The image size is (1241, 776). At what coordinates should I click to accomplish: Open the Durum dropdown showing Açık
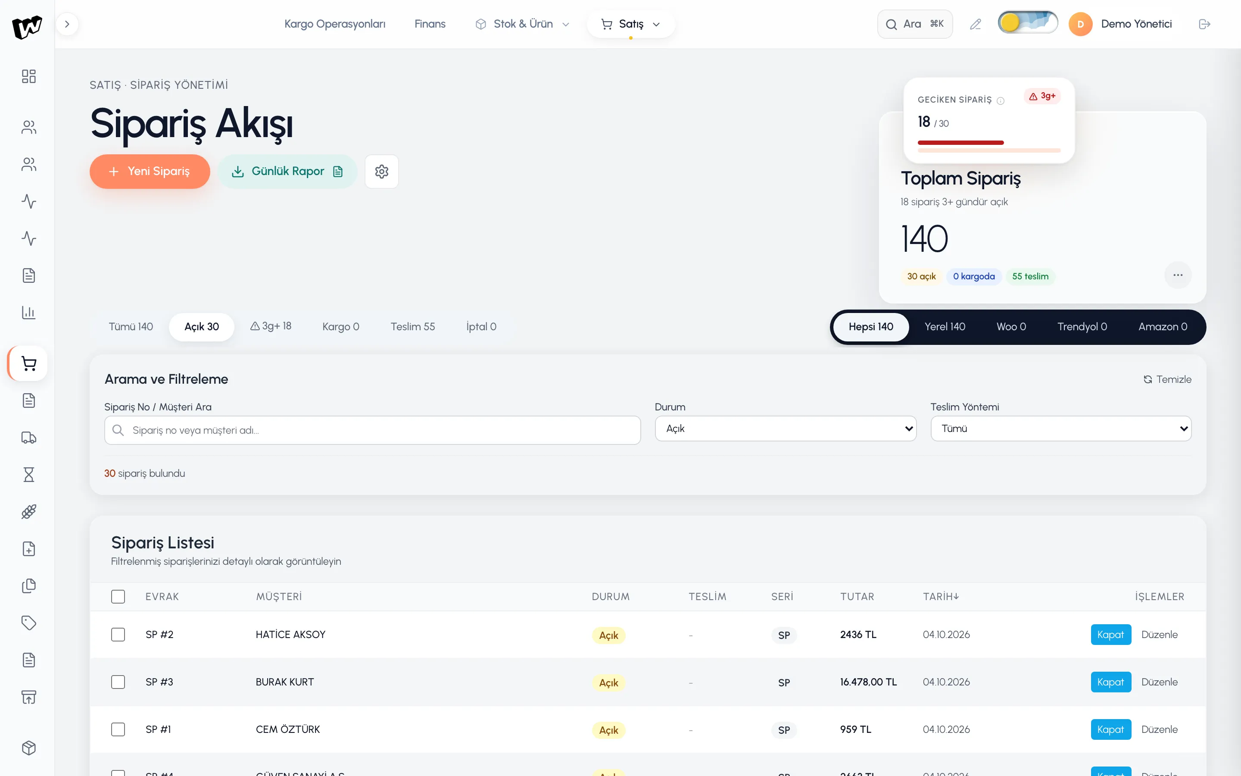(786, 429)
